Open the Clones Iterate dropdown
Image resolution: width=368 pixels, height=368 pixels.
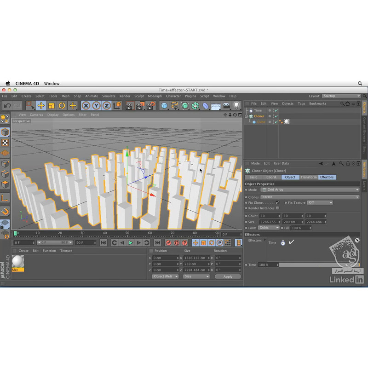pyautogui.click(x=310, y=197)
